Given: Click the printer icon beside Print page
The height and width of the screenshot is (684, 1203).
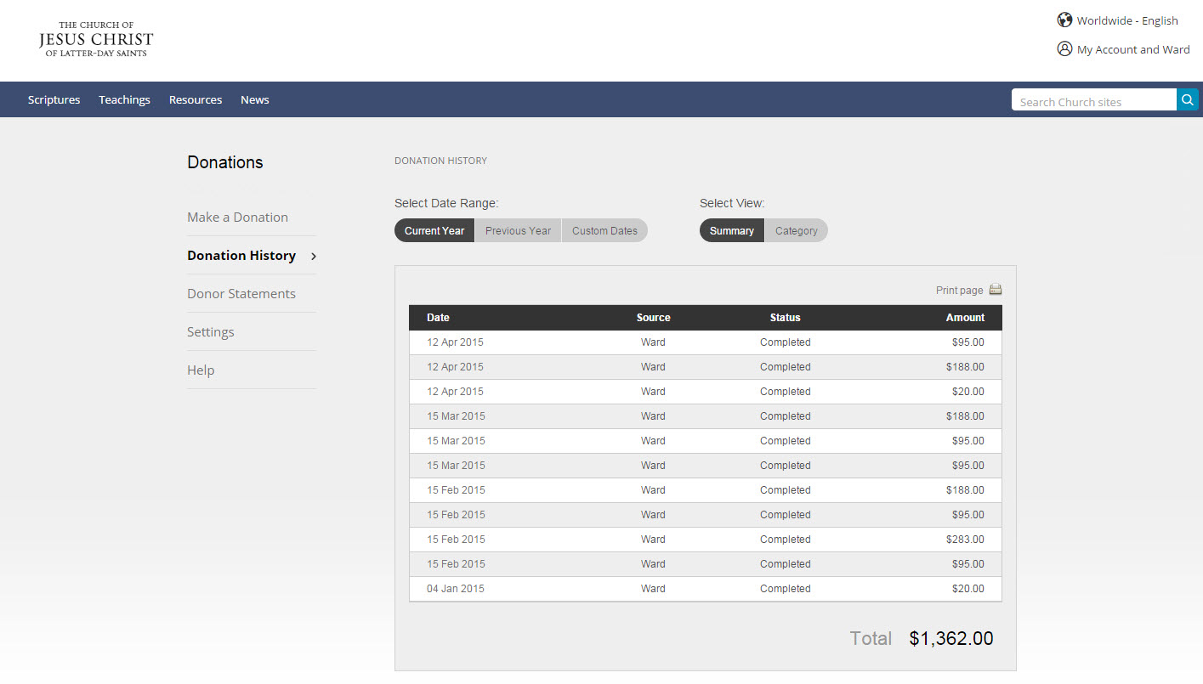Looking at the screenshot, I should [996, 290].
